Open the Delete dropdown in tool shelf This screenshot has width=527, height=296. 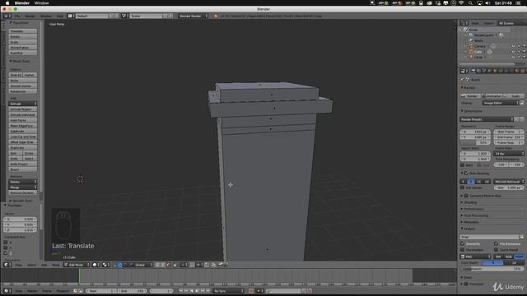(x=23, y=182)
